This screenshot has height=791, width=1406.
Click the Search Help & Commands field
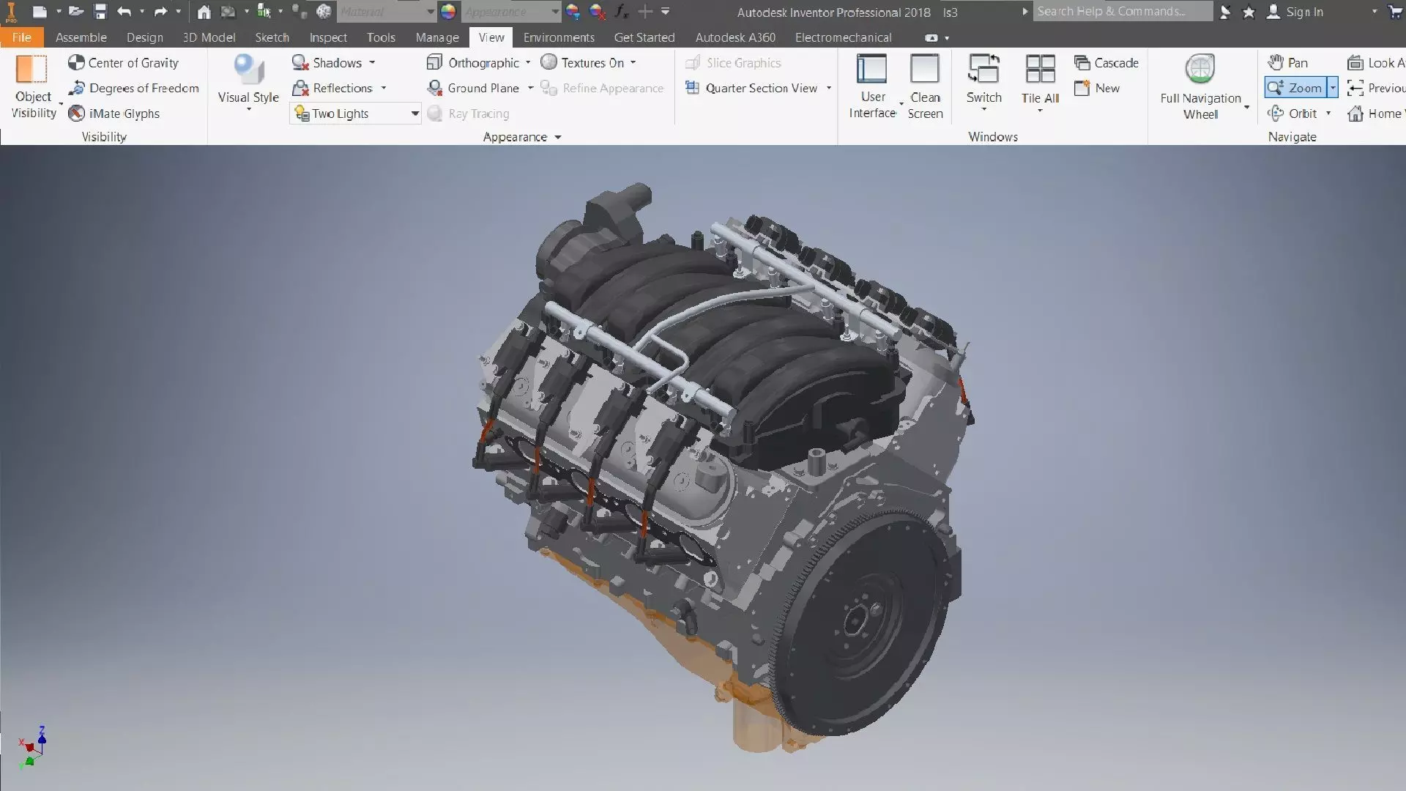(x=1123, y=12)
